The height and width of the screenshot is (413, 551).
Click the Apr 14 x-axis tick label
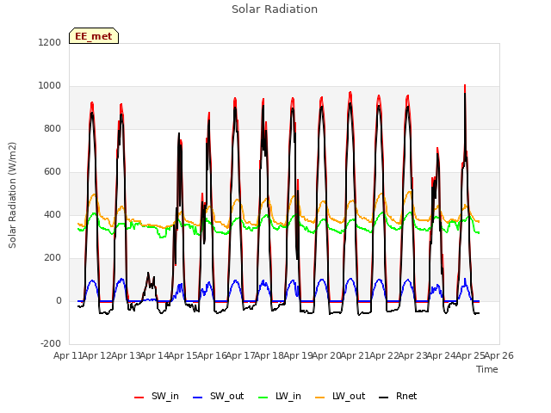154,356
